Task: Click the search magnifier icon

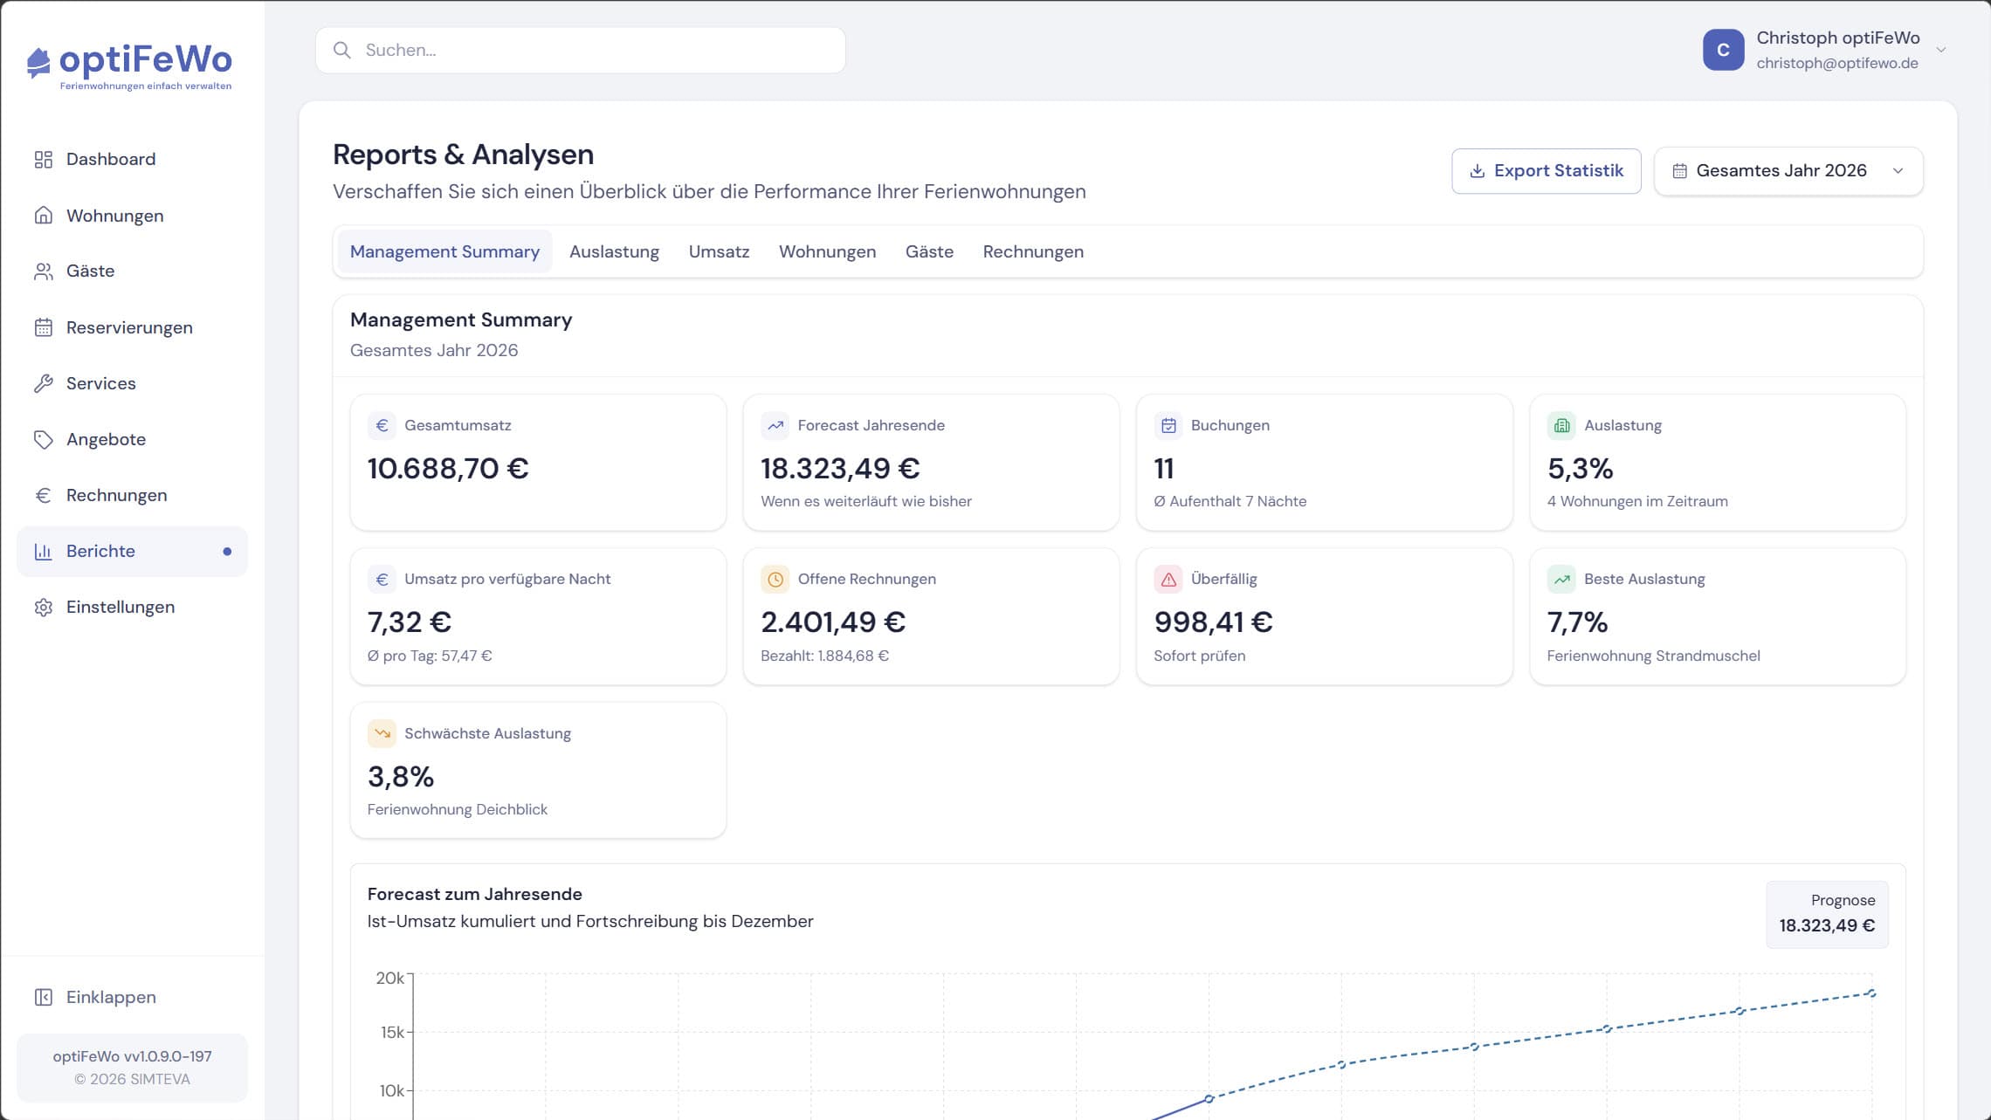Action: (342, 50)
